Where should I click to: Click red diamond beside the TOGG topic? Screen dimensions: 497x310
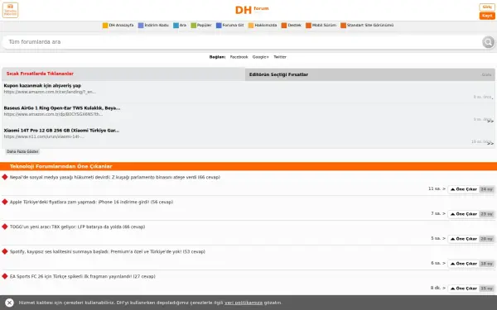coord(5,227)
